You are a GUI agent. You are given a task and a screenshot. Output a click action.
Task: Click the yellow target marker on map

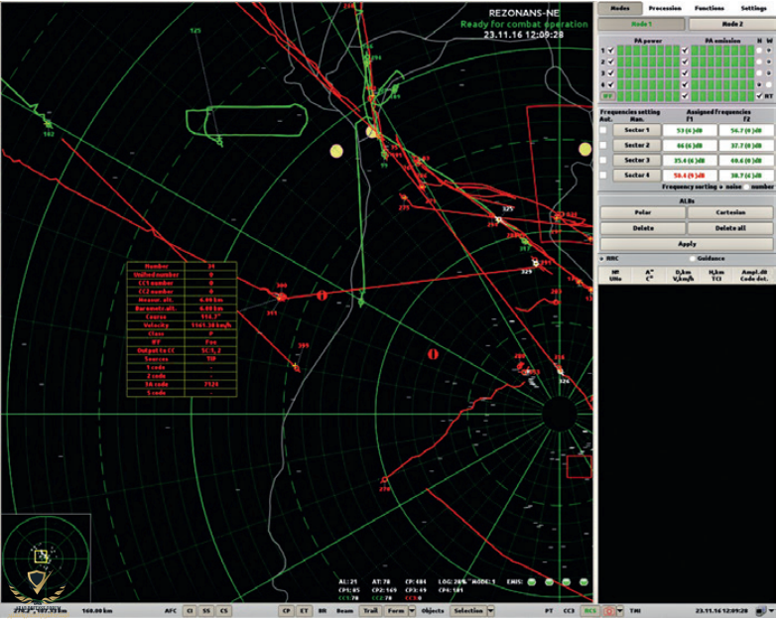[335, 151]
